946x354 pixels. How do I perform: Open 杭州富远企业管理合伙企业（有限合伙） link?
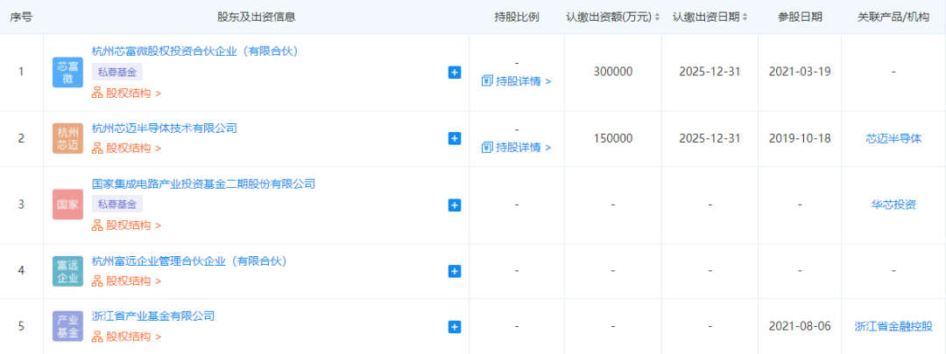point(189,260)
